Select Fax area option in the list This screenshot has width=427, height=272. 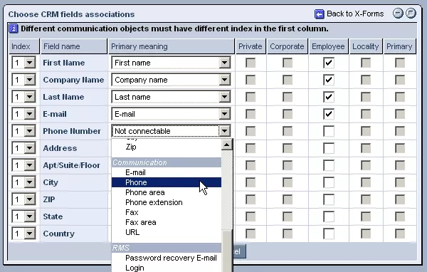point(167,222)
